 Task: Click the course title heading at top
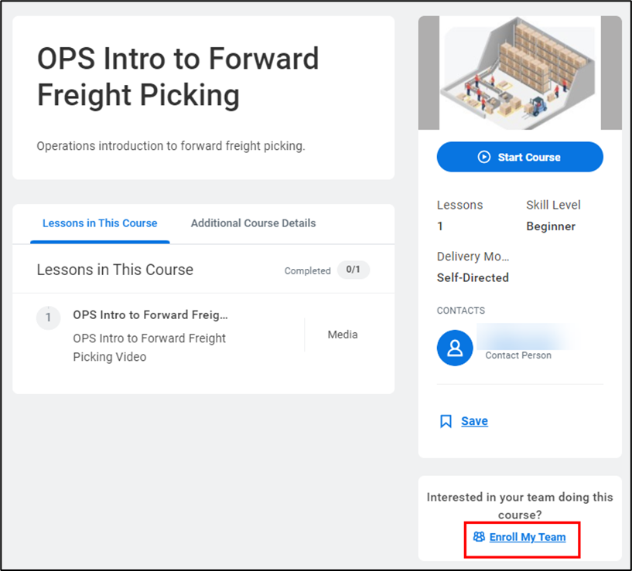(x=178, y=77)
